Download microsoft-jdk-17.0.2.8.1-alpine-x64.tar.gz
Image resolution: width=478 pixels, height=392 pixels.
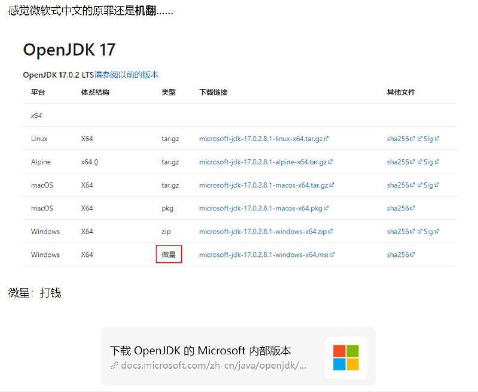[x=263, y=162]
